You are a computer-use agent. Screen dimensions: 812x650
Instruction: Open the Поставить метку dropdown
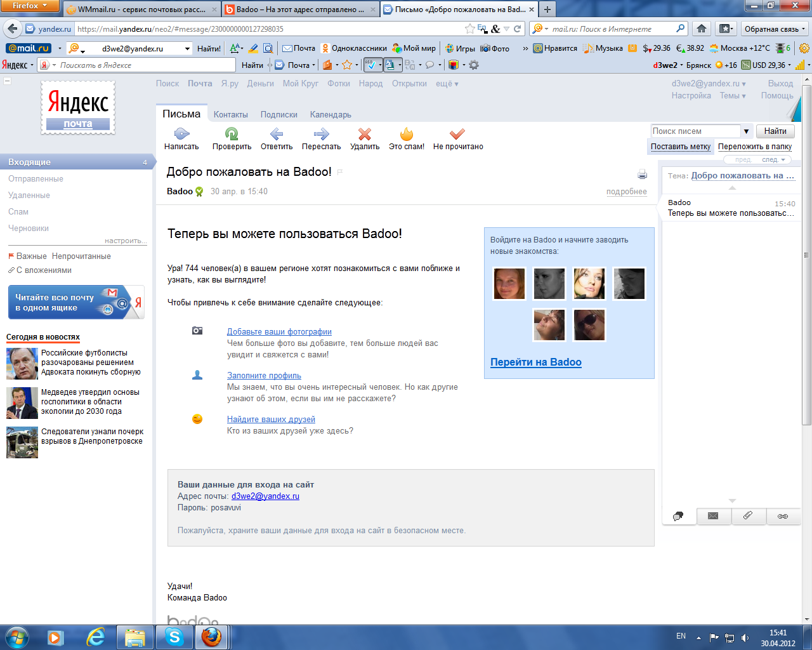(x=681, y=147)
